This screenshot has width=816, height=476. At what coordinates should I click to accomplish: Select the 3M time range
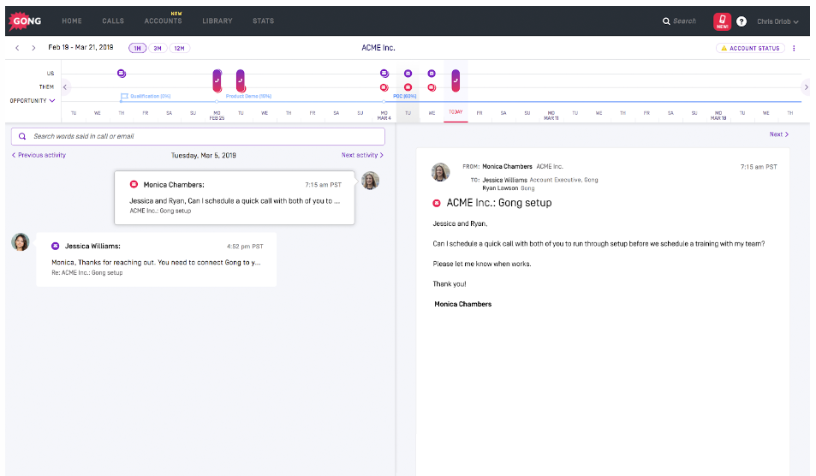(x=158, y=49)
